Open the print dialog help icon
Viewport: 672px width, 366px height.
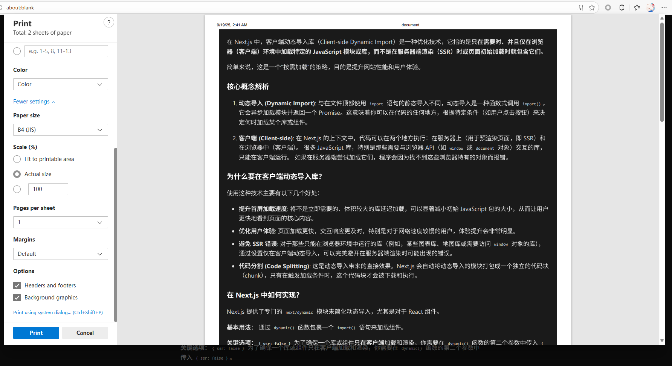108,23
